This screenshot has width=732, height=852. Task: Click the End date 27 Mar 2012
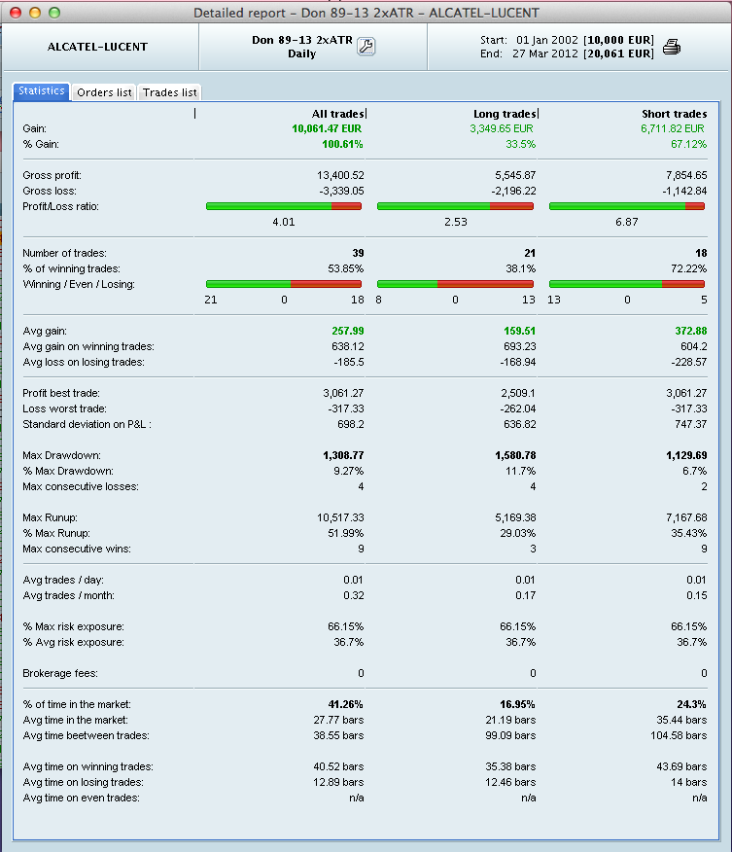tap(545, 53)
